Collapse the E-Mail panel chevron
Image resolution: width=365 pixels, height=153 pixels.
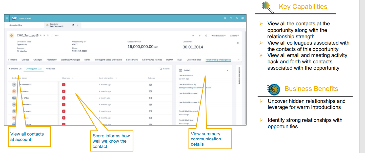tap(227, 70)
